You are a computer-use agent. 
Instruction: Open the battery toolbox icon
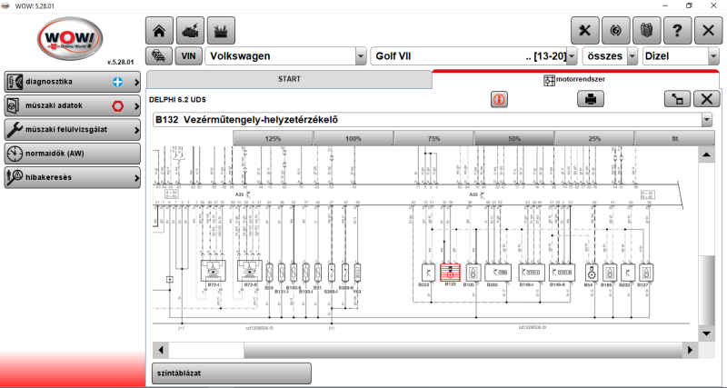[x=221, y=31]
